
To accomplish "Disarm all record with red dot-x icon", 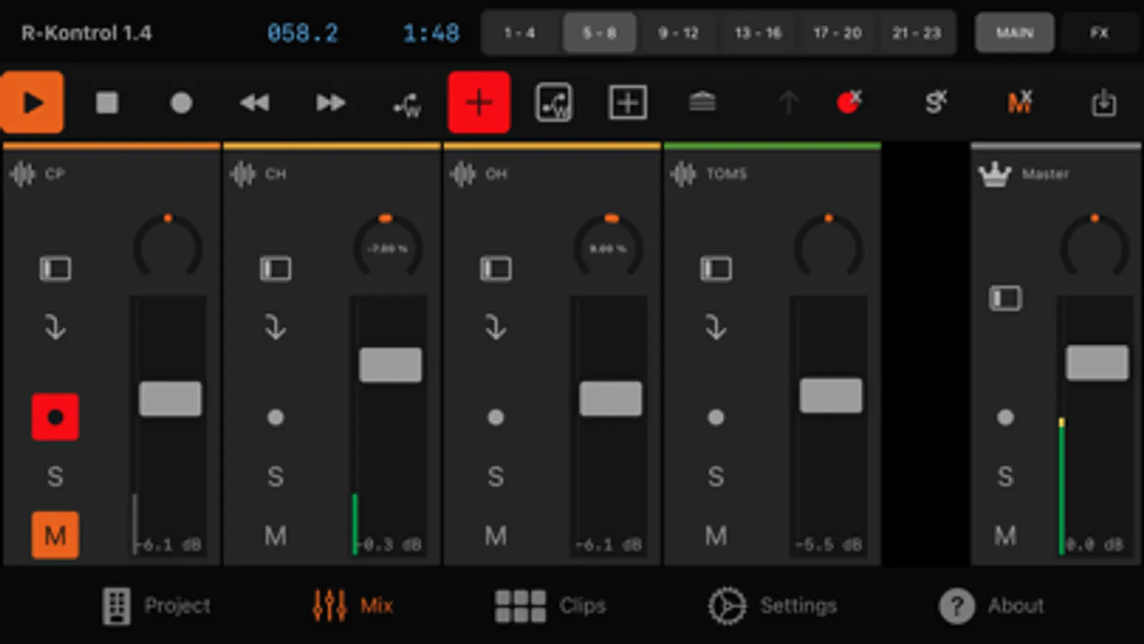I will [849, 102].
